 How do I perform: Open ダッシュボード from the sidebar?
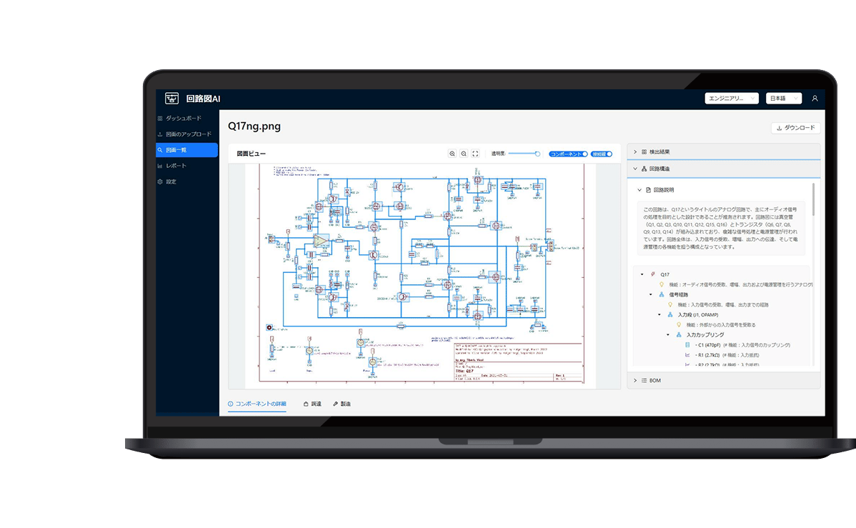point(184,118)
